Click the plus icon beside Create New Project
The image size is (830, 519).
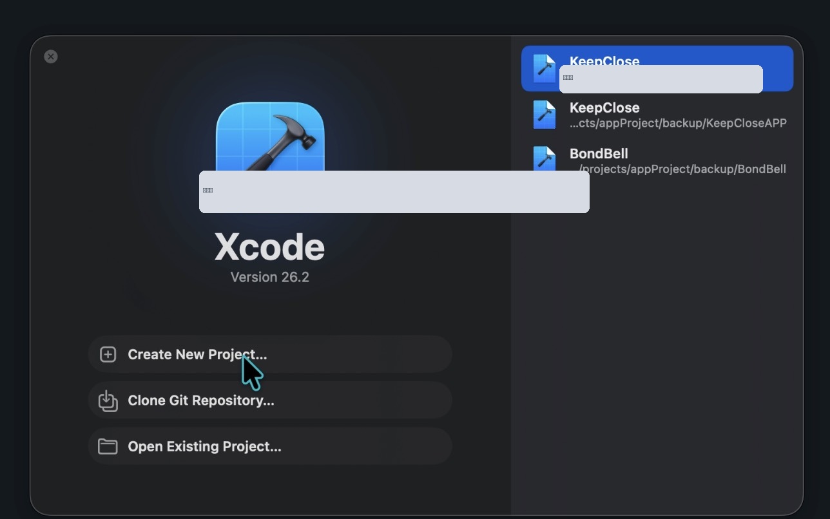108,354
